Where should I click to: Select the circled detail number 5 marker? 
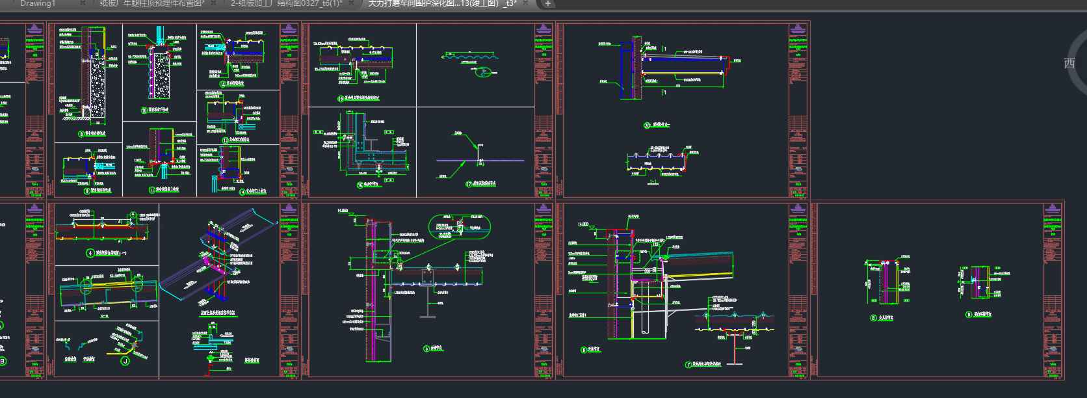click(427, 349)
